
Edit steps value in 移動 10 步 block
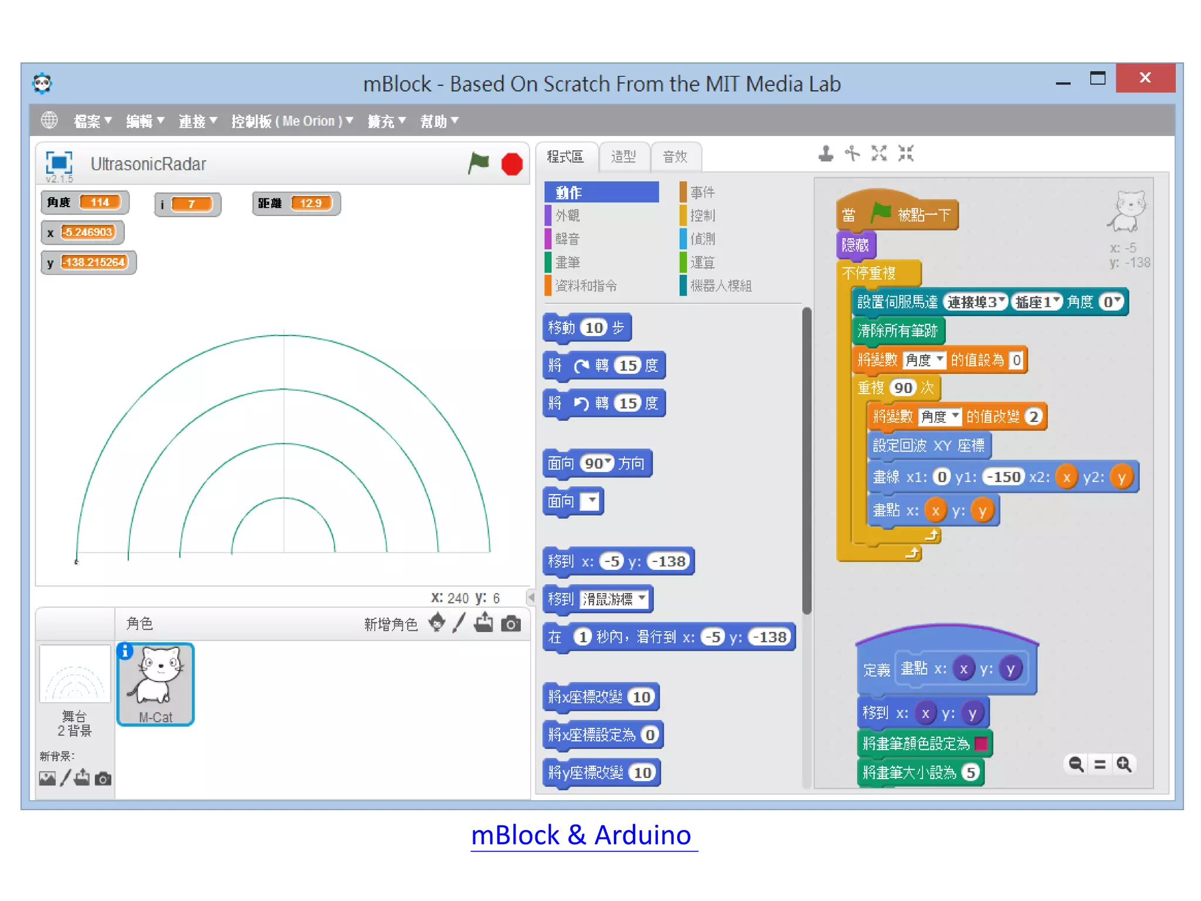(593, 327)
